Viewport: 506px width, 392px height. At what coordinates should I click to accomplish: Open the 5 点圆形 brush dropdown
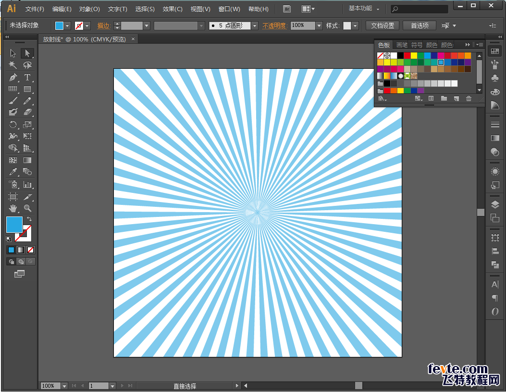pos(255,26)
